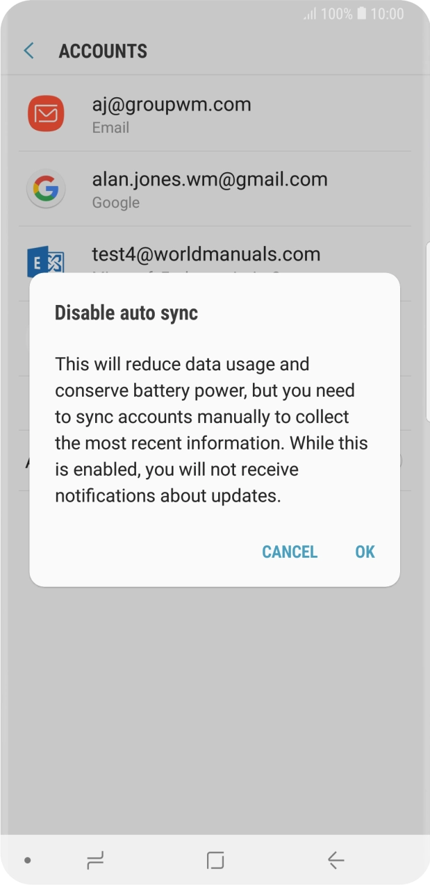Tap the Microsoft Exchange account icon

pyautogui.click(x=46, y=261)
